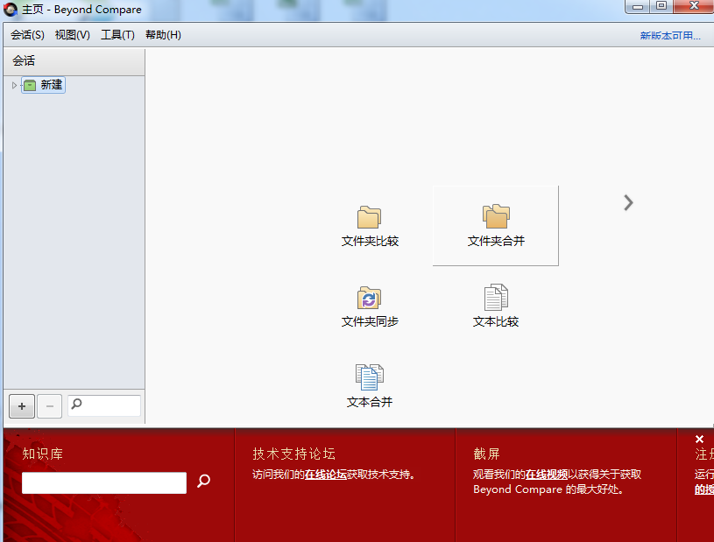The width and height of the screenshot is (714, 542).
Task: Click the knowledge base search magnifier icon
Action: 203,481
